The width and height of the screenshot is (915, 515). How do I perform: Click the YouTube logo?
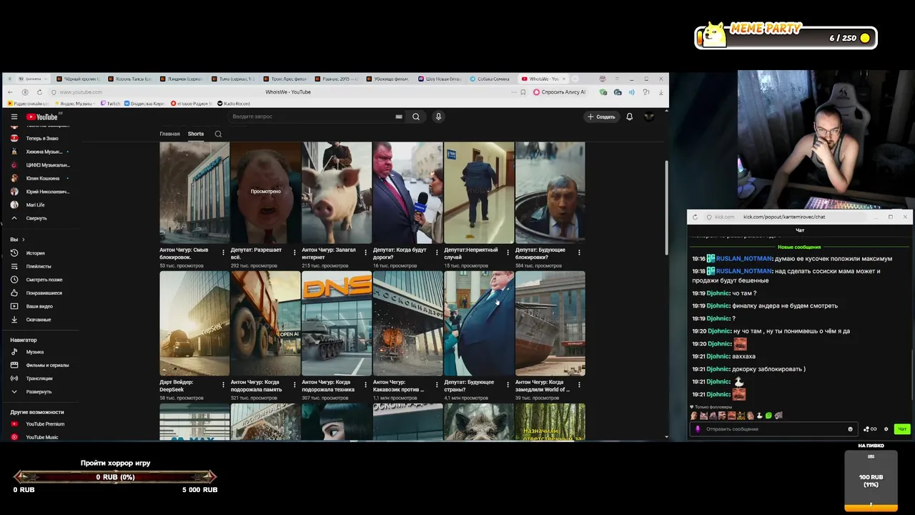(x=42, y=117)
